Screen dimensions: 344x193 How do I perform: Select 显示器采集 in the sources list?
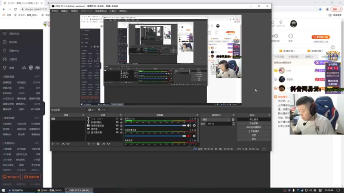(x=96, y=133)
